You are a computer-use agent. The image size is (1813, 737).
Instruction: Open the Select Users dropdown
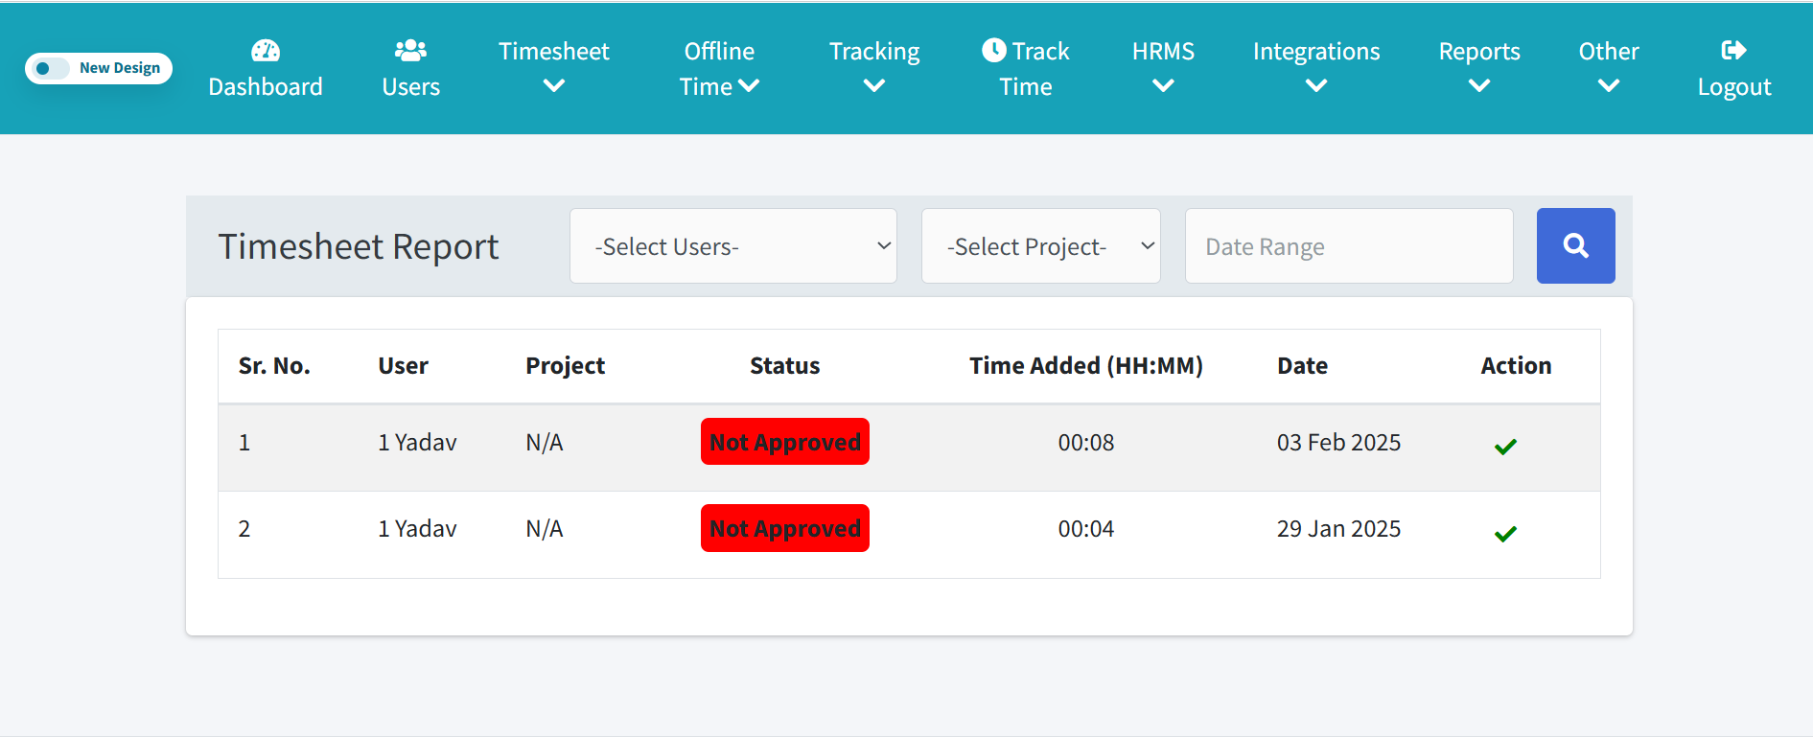click(733, 246)
